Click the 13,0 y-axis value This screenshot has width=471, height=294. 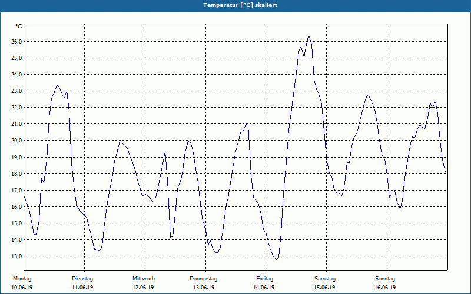(x=17, y=256)
